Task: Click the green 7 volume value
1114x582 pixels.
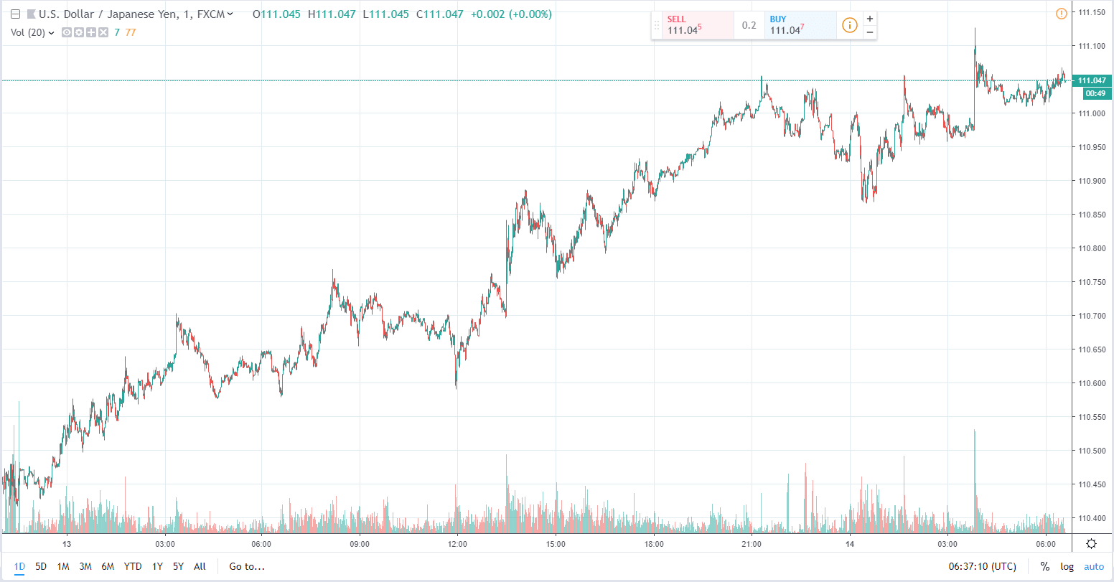Action: coord(117,32)
